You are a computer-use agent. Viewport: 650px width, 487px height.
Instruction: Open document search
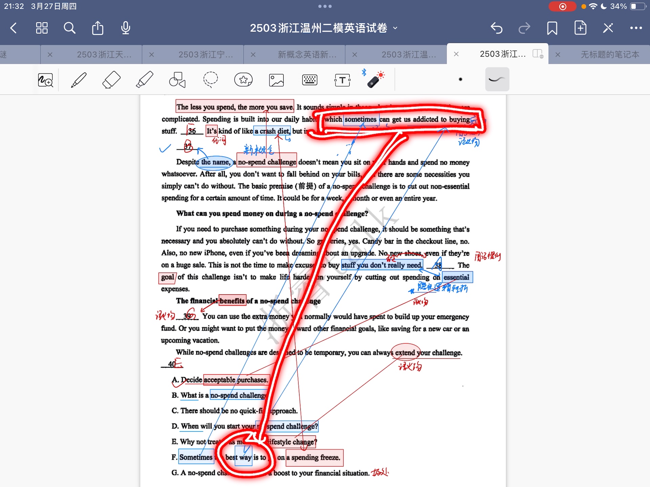point(70,28)
